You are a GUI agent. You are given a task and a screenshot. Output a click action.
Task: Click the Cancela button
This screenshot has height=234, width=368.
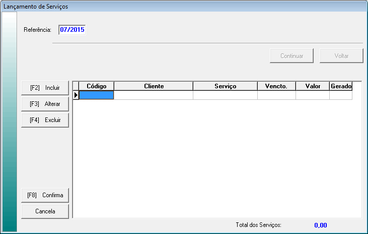45,211
